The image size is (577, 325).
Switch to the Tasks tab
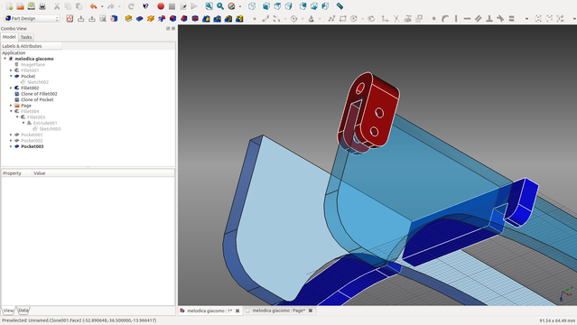point(26,37)
